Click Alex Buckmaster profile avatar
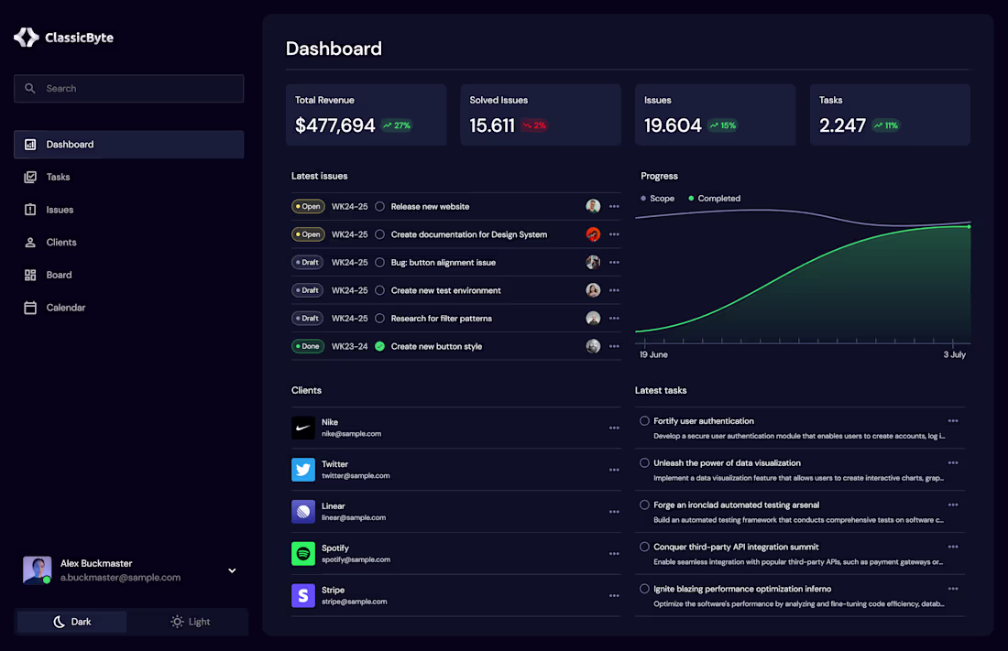Screen dimensions: 1008x651 [x=38, y=570]
